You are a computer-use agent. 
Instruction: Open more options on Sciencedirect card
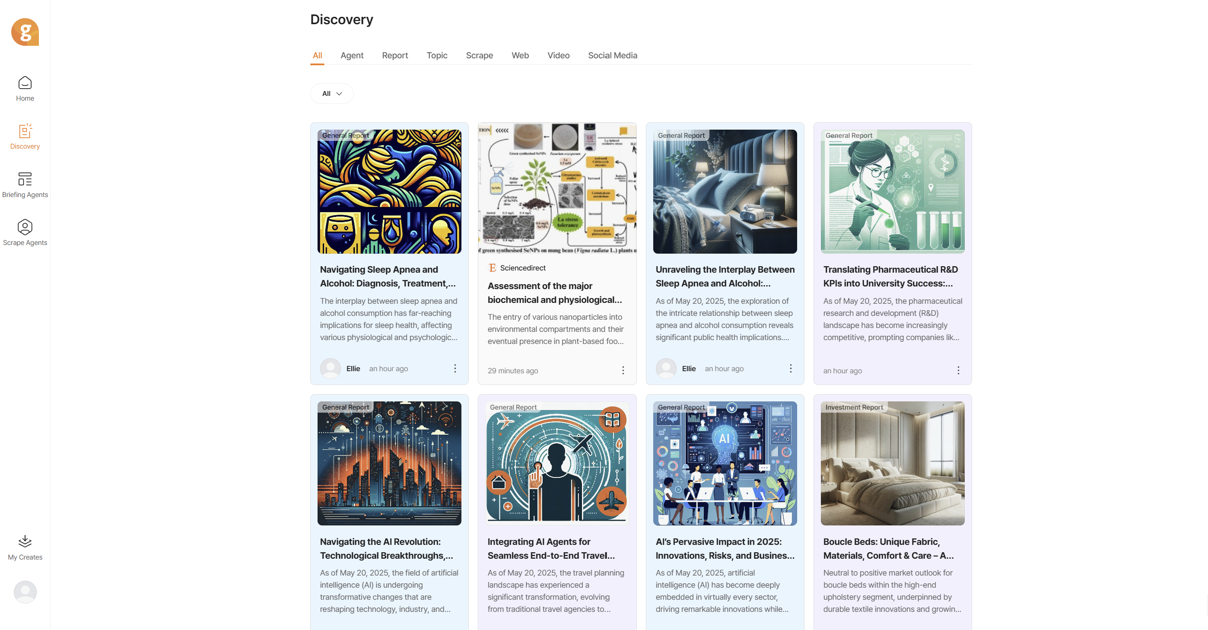(623, 370)
